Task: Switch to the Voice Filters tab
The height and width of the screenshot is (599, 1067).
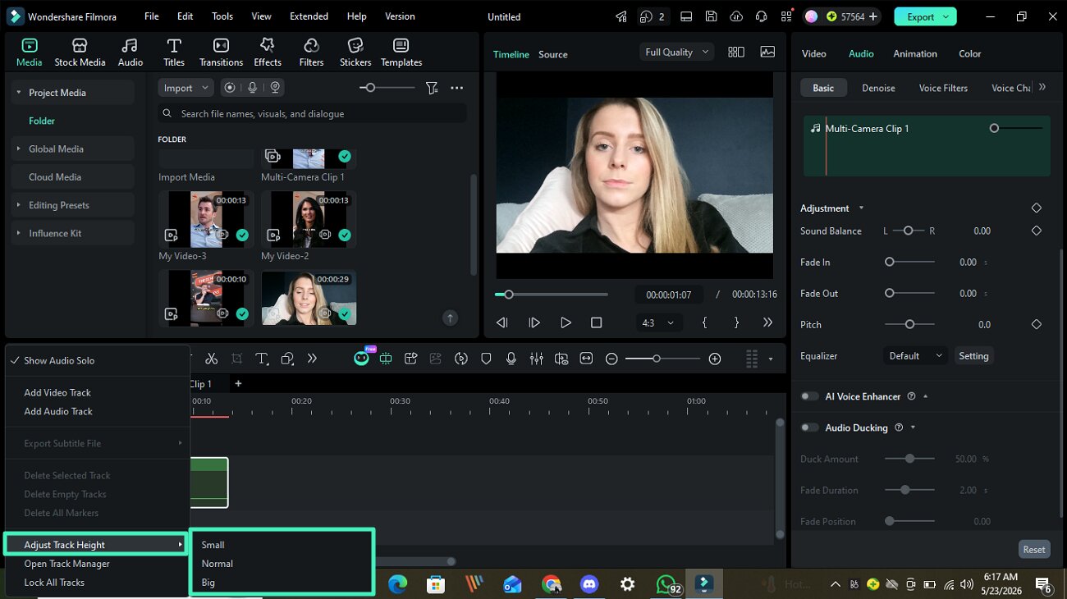Action: [x=943, y=88]
